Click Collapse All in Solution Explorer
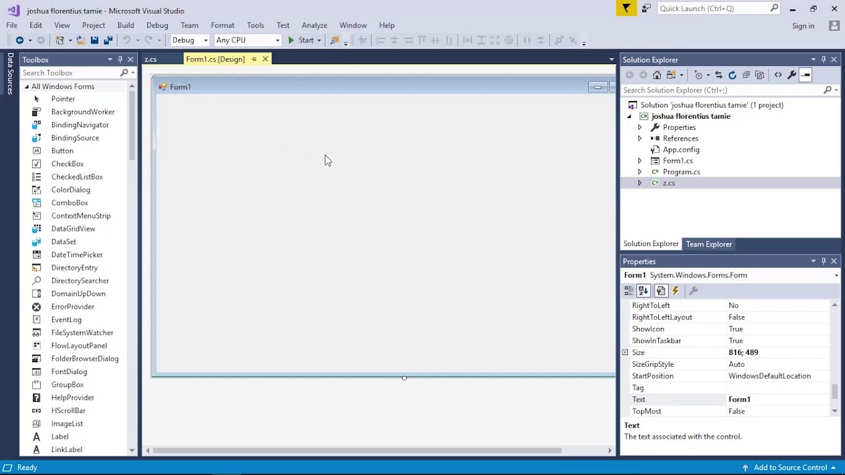Viewport: 845px width, 475px height. point(746,75)
